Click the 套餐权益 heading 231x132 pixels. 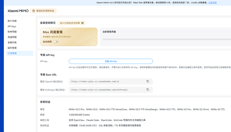coord(45,102)
